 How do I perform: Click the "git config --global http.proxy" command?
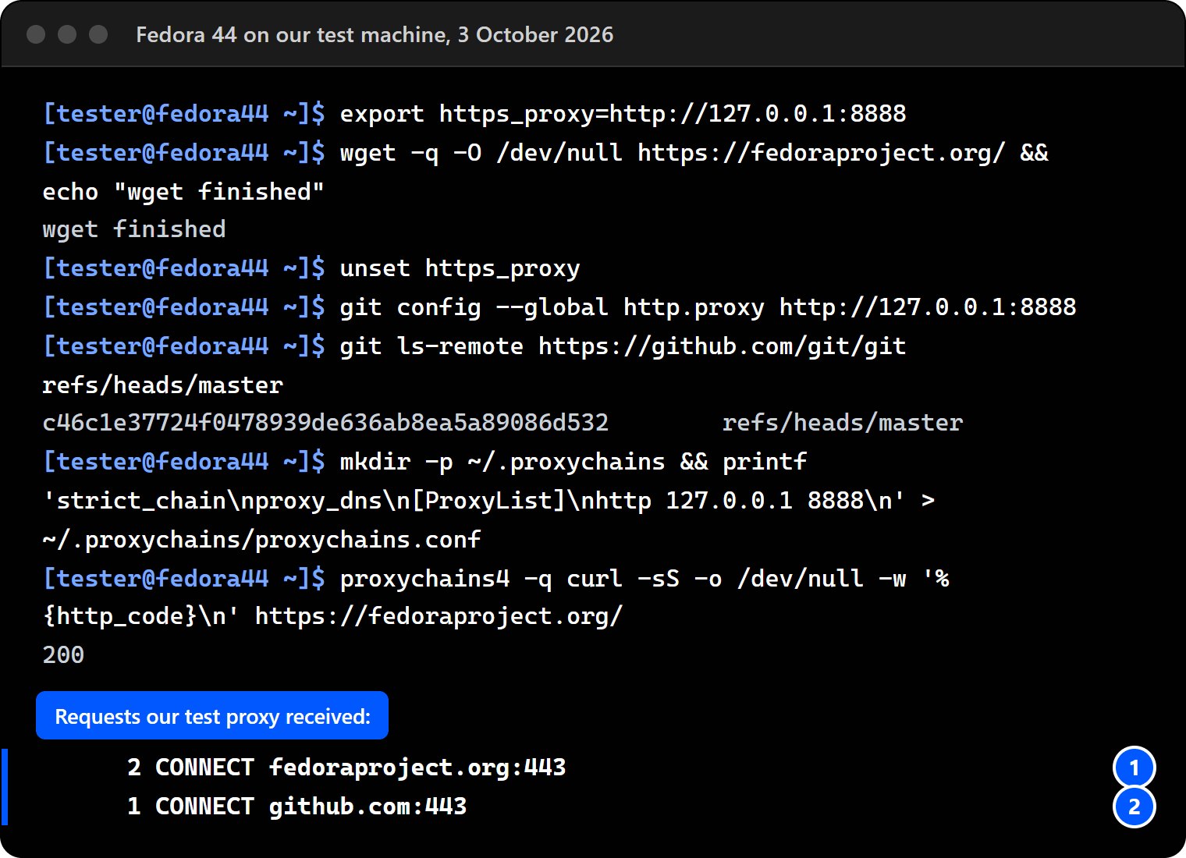[x=708, y=307]
